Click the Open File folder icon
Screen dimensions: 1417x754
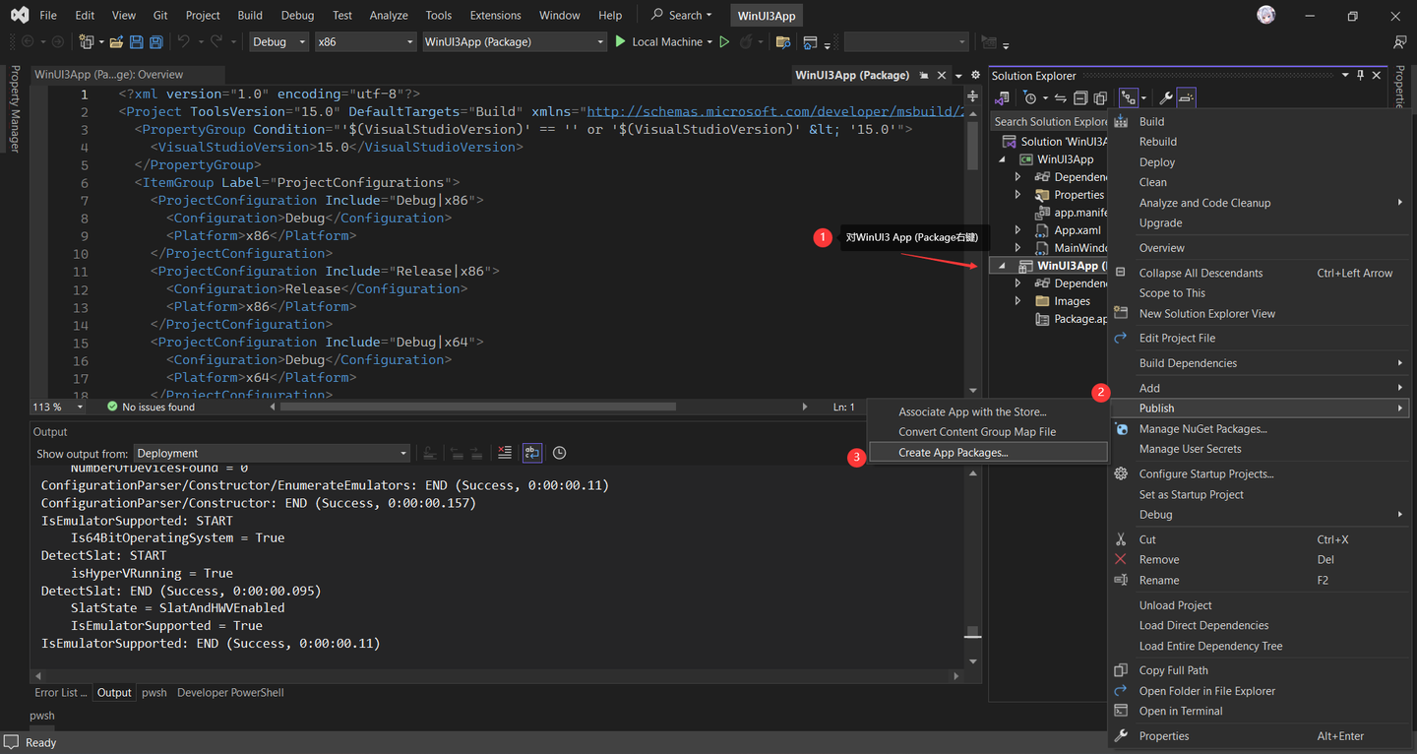(116, 42)
